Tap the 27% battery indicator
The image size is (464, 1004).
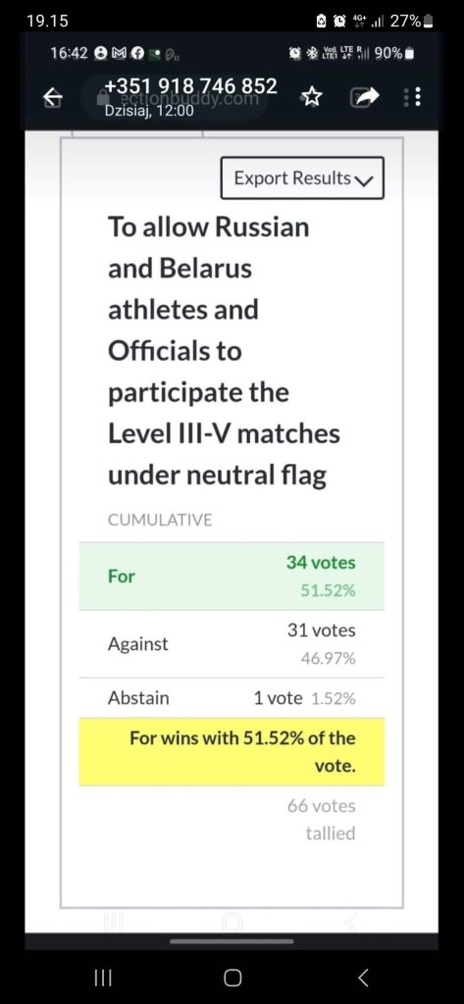coord(412,21)
